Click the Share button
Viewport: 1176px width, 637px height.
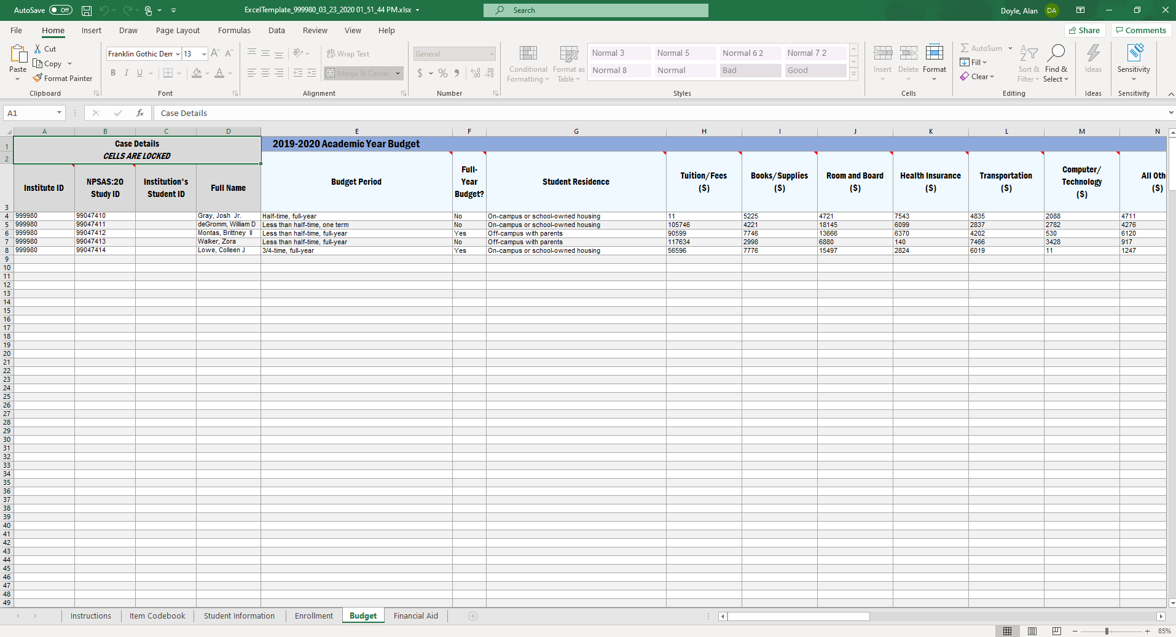coord(1084,31)
